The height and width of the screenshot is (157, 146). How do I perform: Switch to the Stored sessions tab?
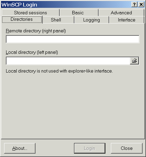click(x=30, y=13)
